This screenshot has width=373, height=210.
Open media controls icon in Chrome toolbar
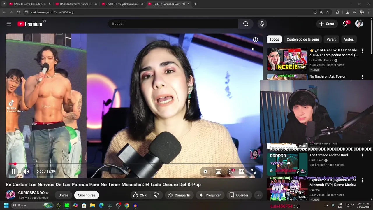(355, 12)
